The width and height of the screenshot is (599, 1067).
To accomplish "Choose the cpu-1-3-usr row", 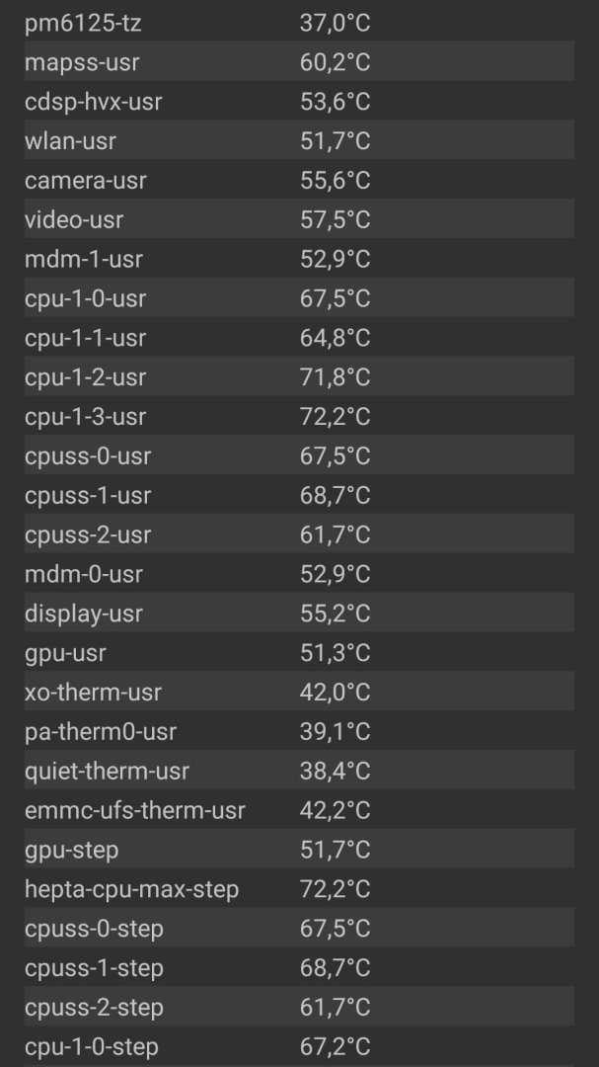I will point(299,417).
